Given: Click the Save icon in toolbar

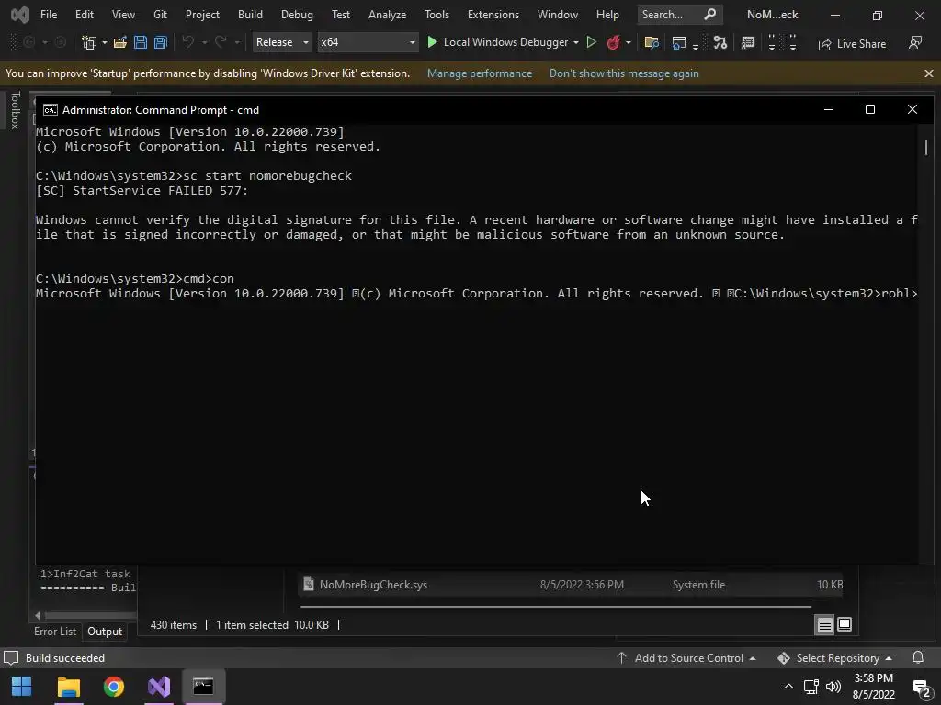Looking at the screenshot, I should point(141,42).
